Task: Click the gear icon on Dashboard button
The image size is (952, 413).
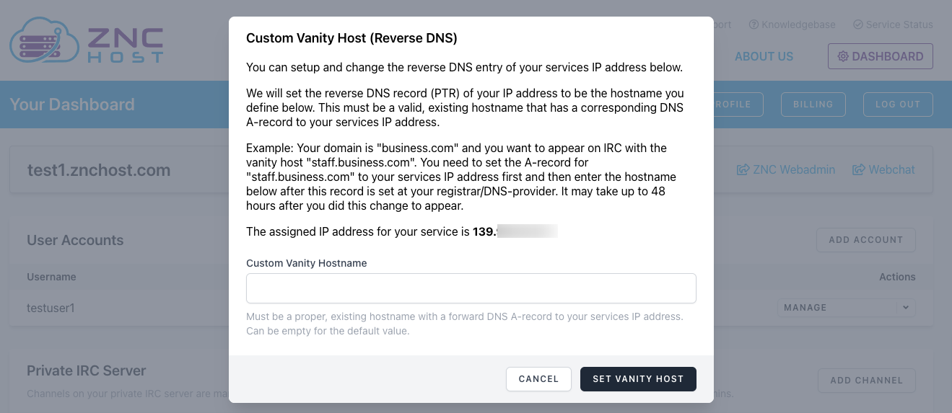Action: click(x=842, y=56)
